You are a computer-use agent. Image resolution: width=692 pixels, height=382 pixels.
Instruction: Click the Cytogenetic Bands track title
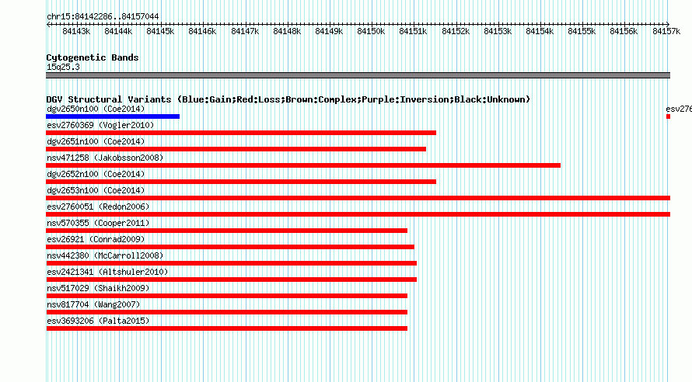point(93,57)
